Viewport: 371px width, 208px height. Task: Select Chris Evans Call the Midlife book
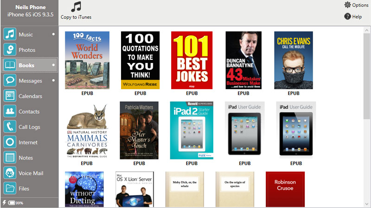coord(294,60)
